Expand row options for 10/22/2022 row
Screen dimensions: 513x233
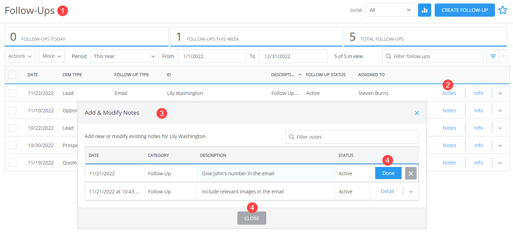click(500, 128)
